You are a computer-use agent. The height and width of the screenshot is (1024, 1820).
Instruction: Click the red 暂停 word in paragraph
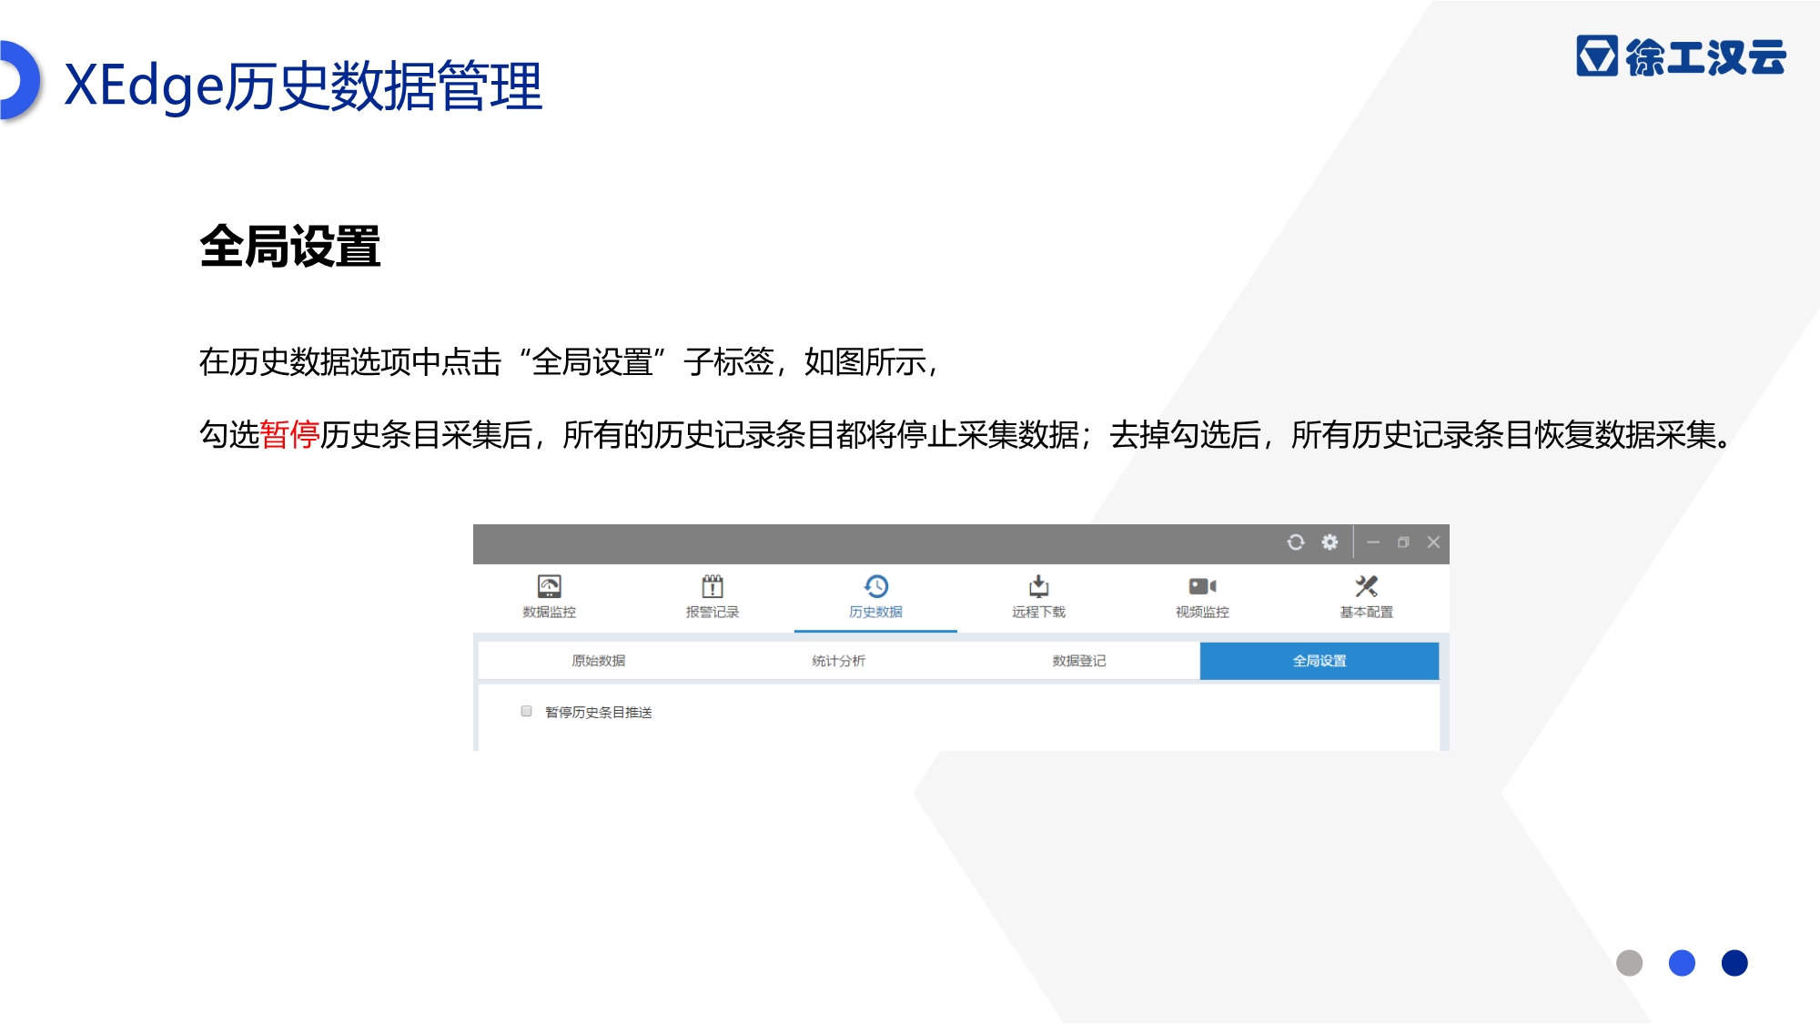289,434
